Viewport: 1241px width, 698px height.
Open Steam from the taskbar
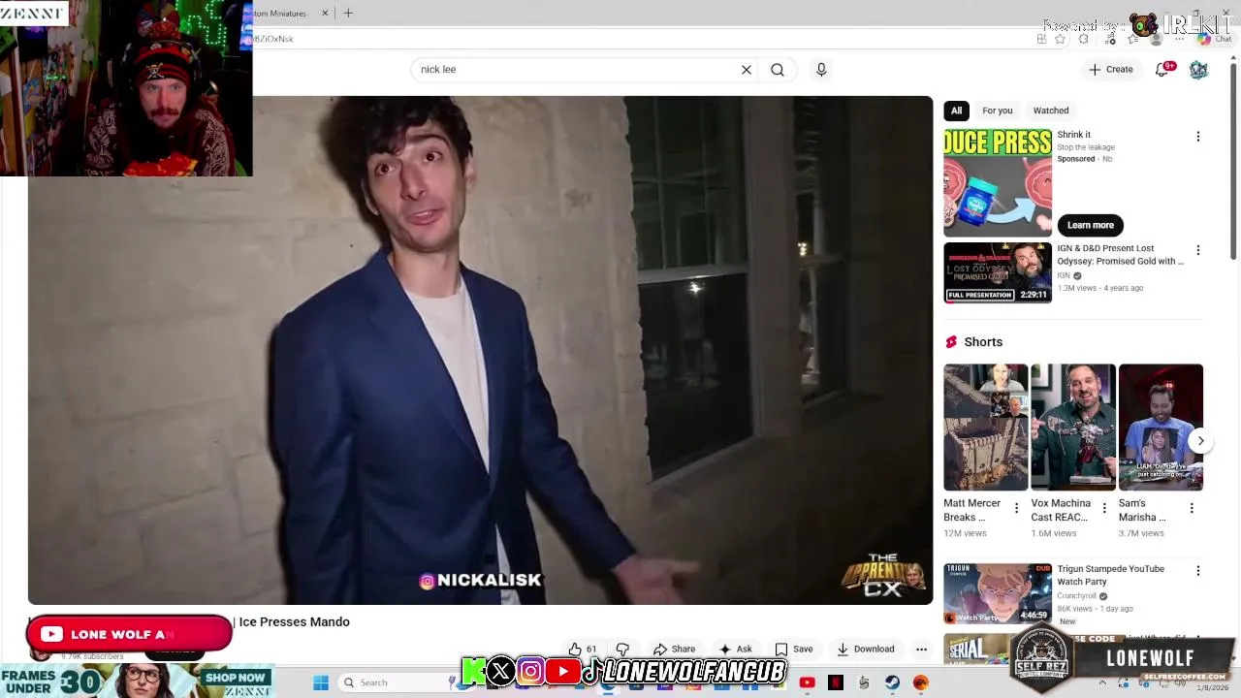pos(892,682)
